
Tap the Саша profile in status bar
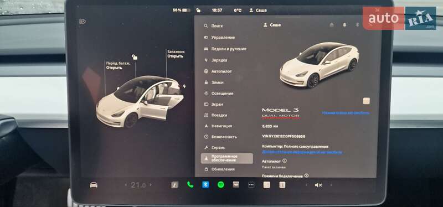coord(258,10)
